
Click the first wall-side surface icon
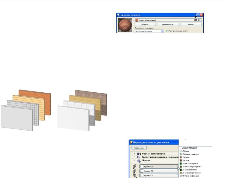(x=135, y=166)
